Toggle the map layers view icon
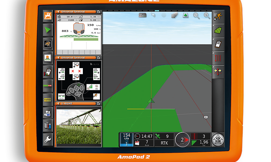Image resolution: width=271 pixels, height=162 pixels. click(x=175, y=15)
